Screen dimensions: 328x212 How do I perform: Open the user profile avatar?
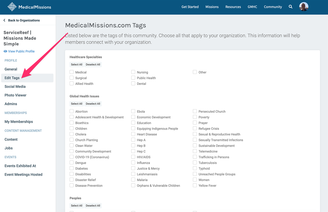[304, 7]
